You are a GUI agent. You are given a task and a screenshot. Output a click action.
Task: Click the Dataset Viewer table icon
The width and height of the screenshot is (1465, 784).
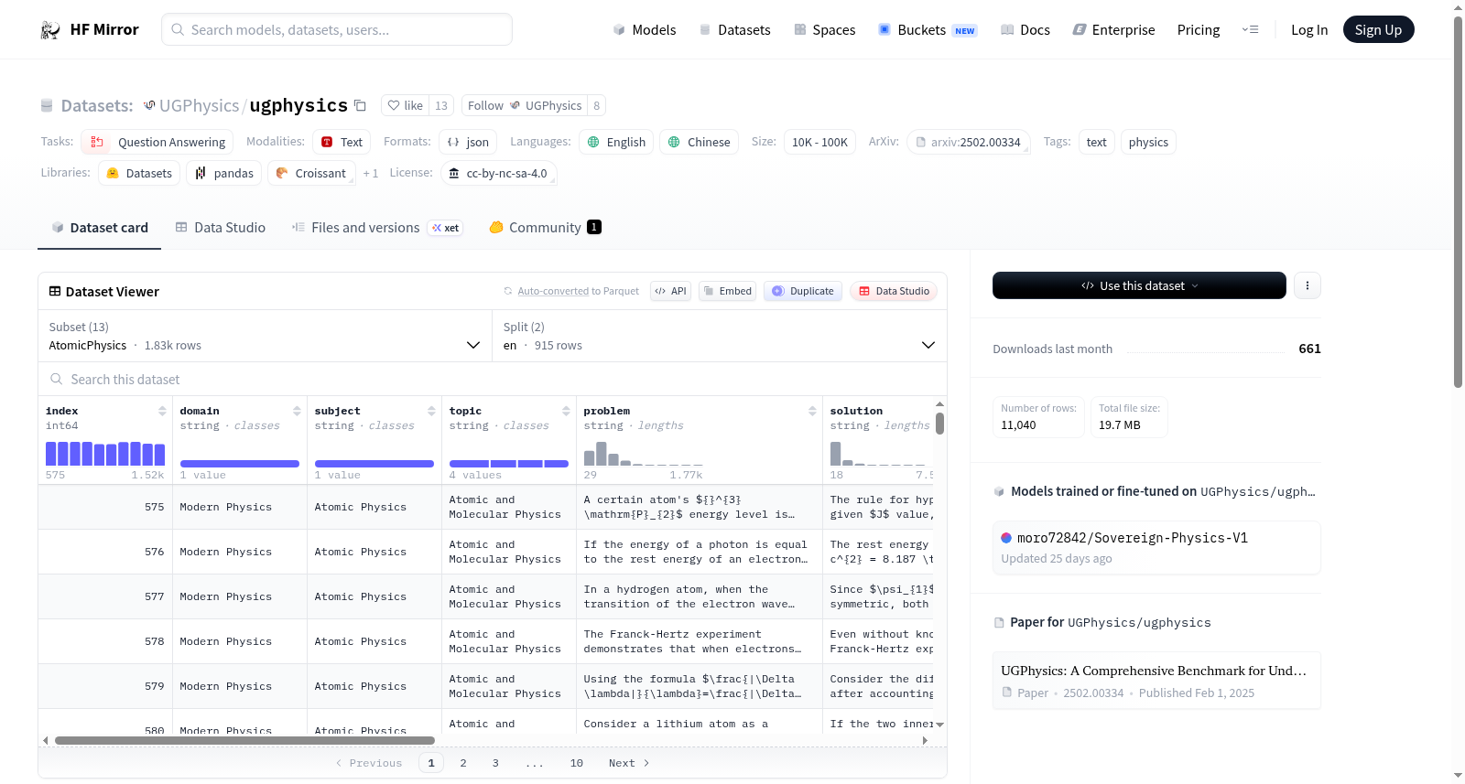tap(55, 292)
